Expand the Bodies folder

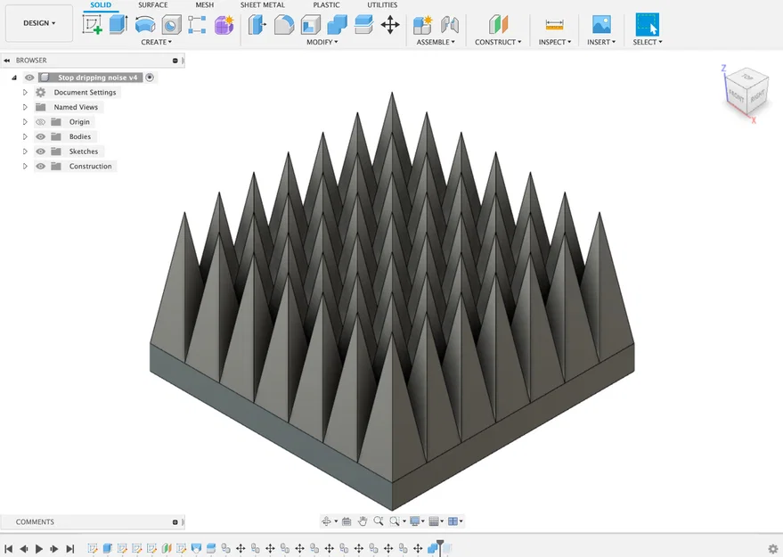pyautogui.click(x=25, y=136)
